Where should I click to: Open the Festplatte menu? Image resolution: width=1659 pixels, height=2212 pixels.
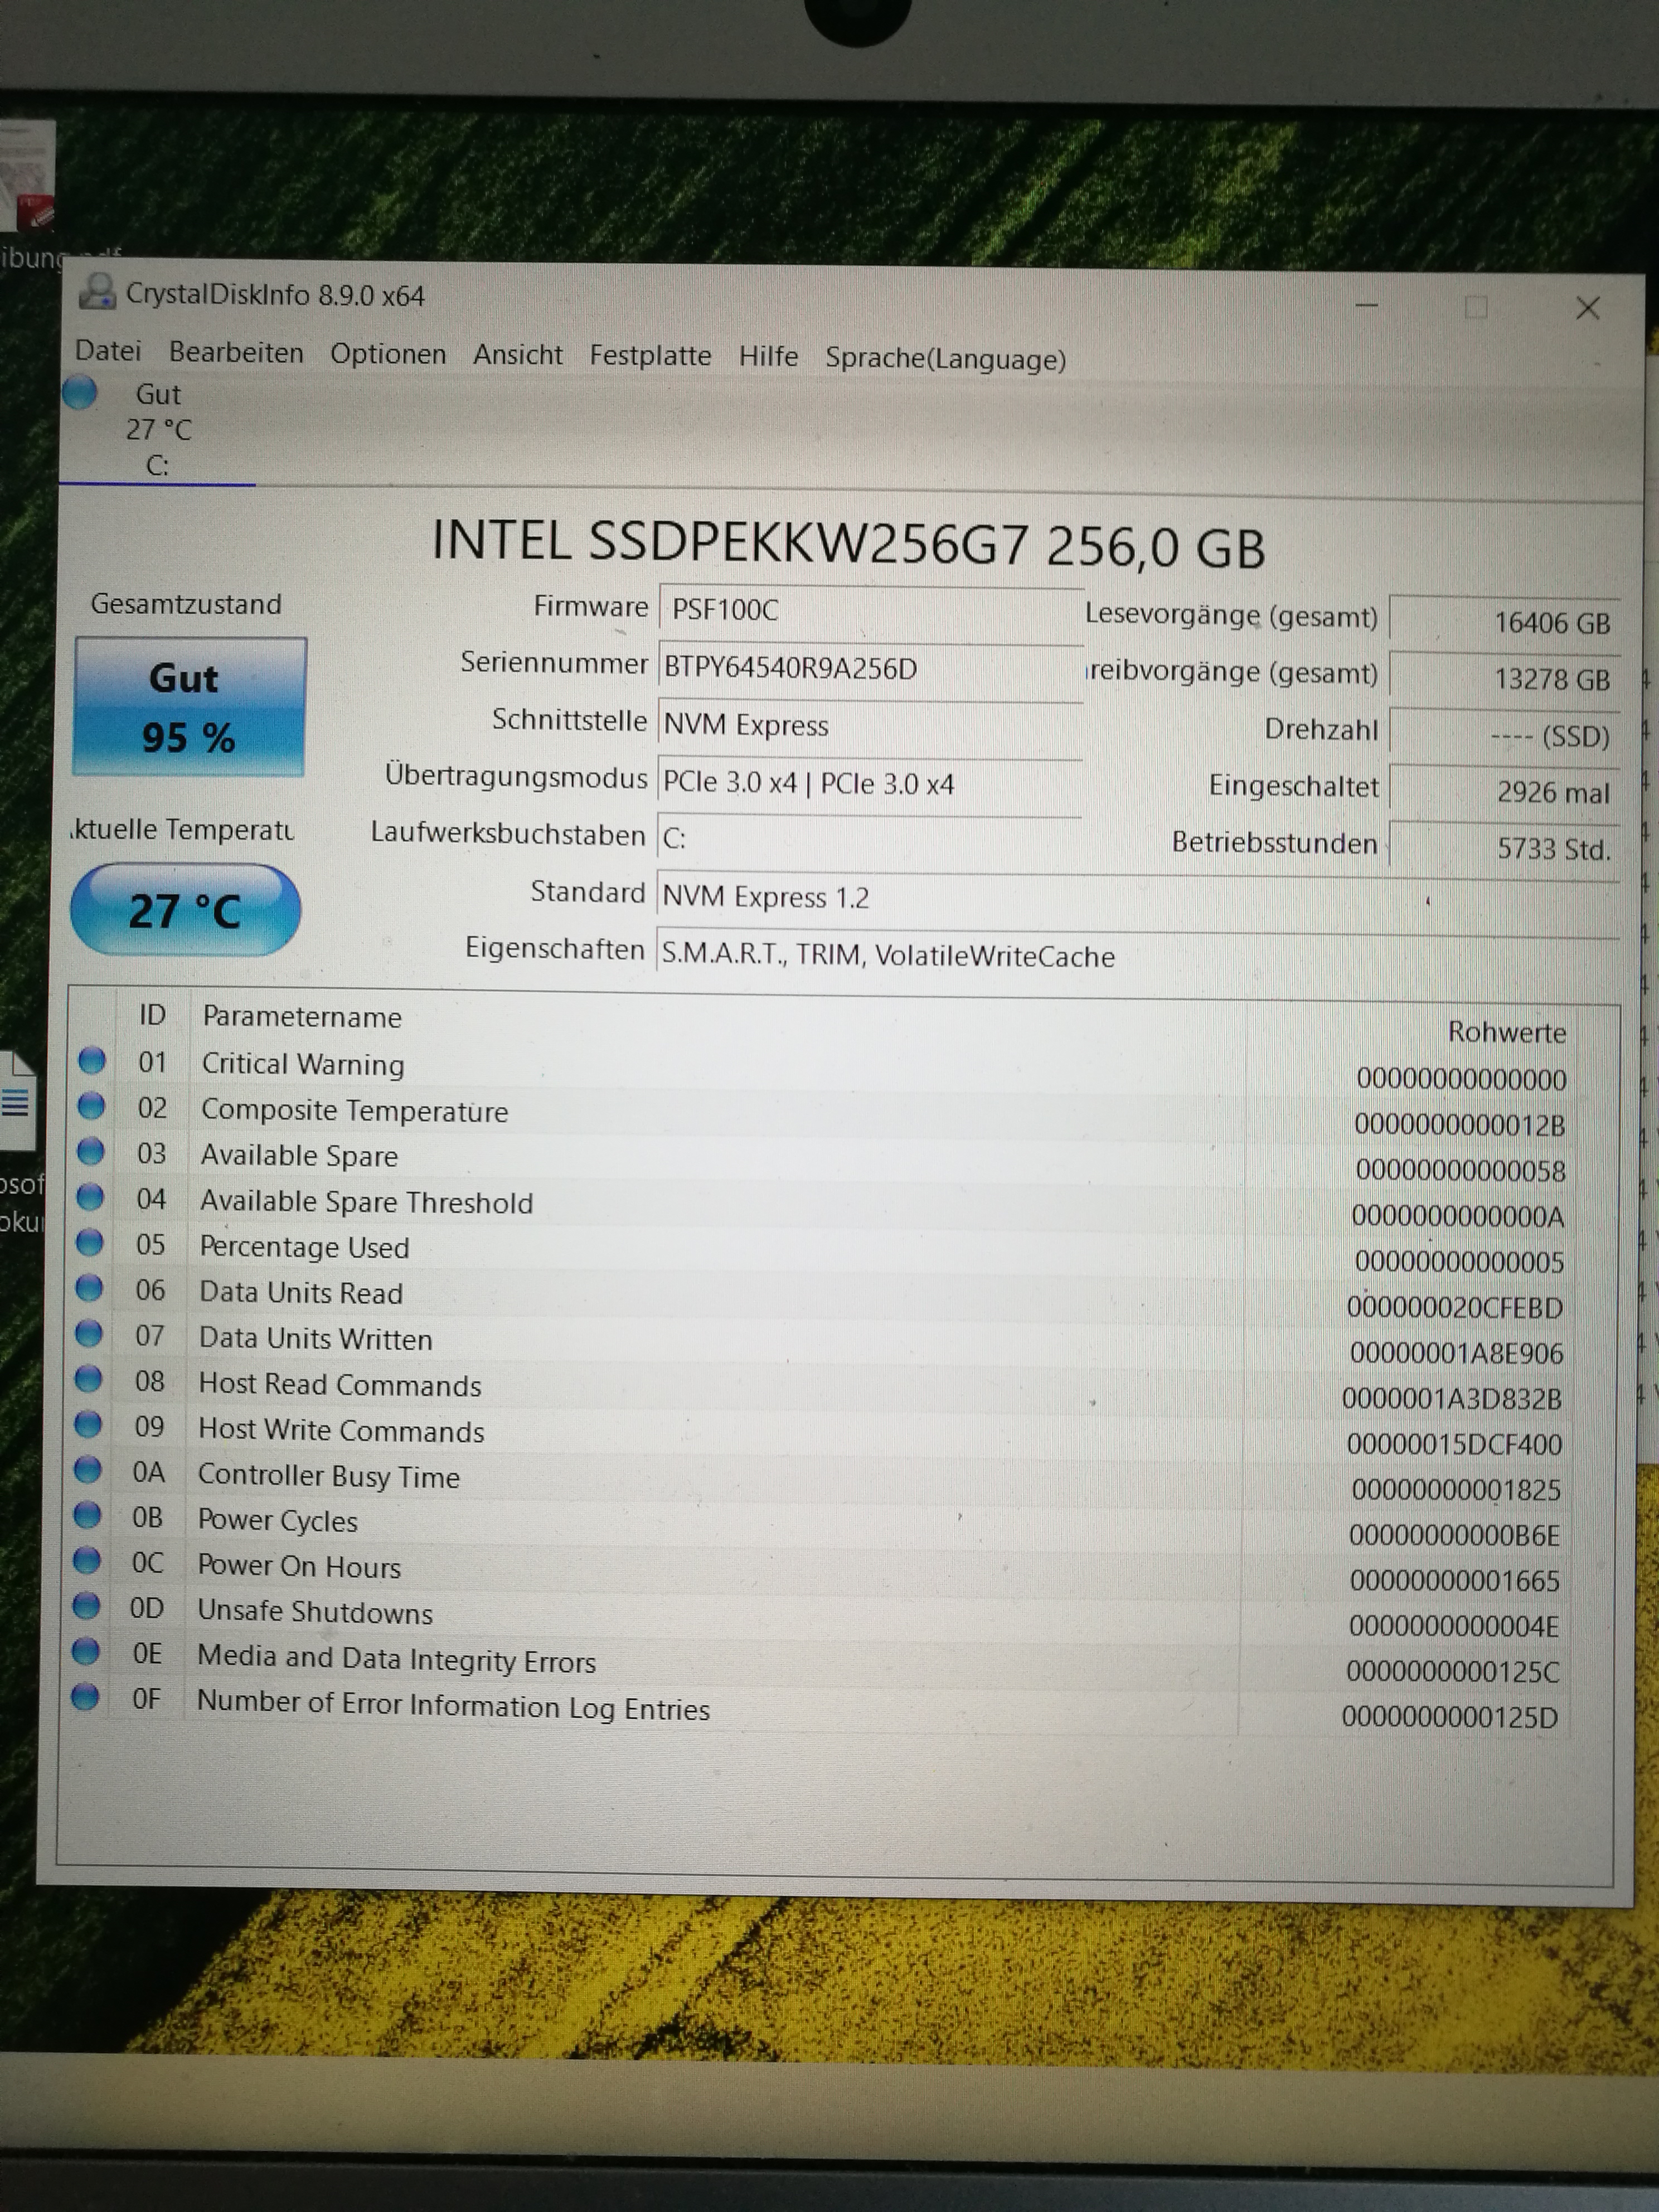click(x=650, y=356)
